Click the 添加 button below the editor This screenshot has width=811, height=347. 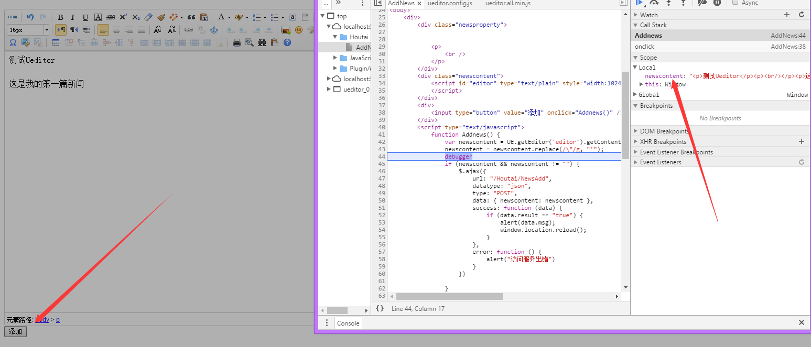pyautogui.click(x=15, y=331)
